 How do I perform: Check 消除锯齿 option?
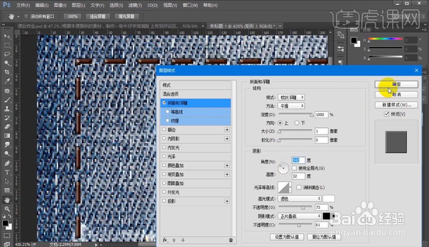coord(299,187)
